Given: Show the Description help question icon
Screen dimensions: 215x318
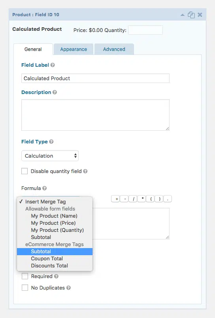Looking at the screenshot, I should coord(55,92).
